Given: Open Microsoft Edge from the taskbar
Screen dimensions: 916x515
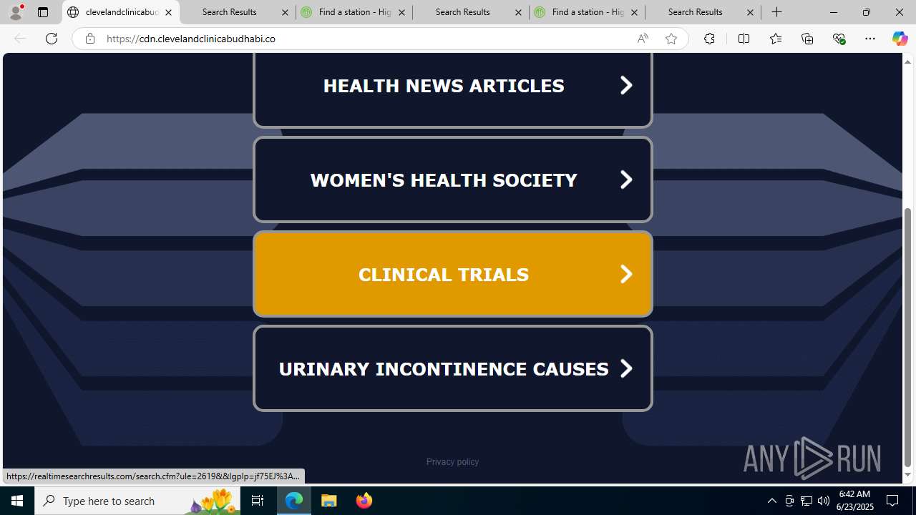Looking at the screenshot, I should [294, 501].
